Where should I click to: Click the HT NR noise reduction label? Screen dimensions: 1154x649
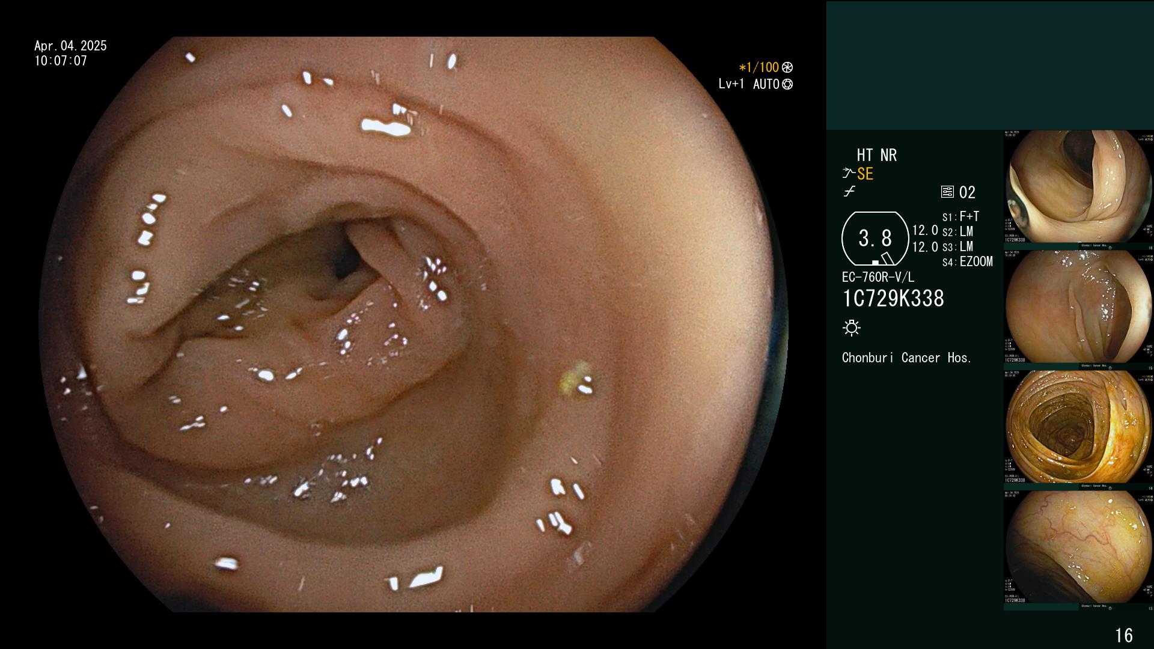tap(876, 156)
